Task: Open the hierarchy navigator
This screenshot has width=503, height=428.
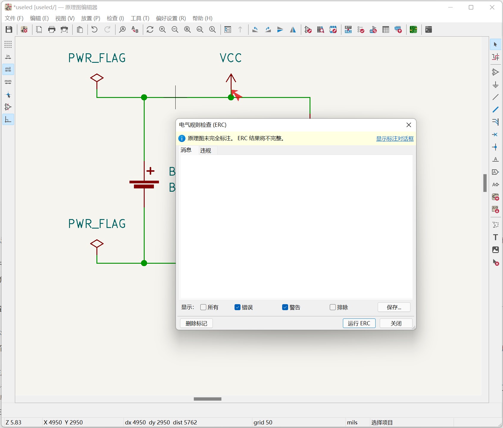Action: pos(228,29)
